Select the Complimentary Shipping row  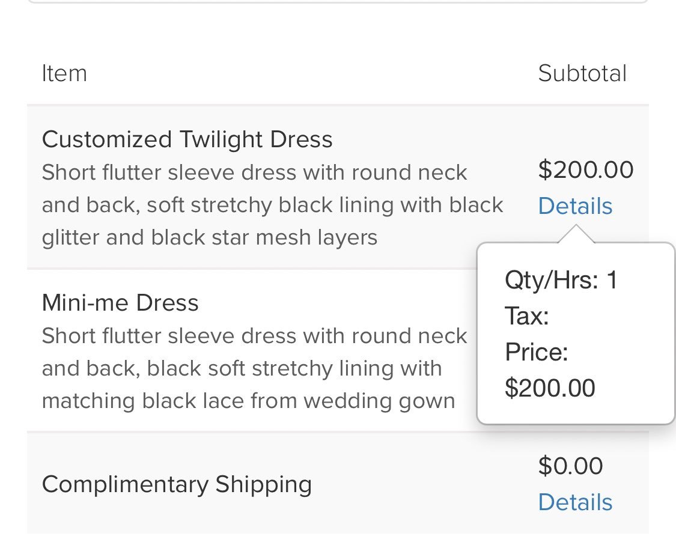(x=338, y=483)
